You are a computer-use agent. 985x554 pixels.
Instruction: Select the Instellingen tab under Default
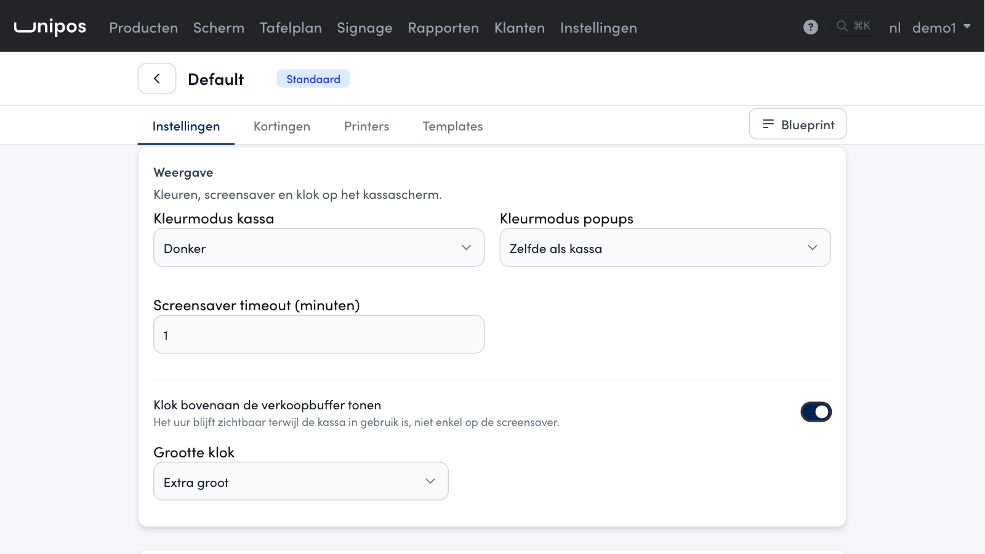186,126
